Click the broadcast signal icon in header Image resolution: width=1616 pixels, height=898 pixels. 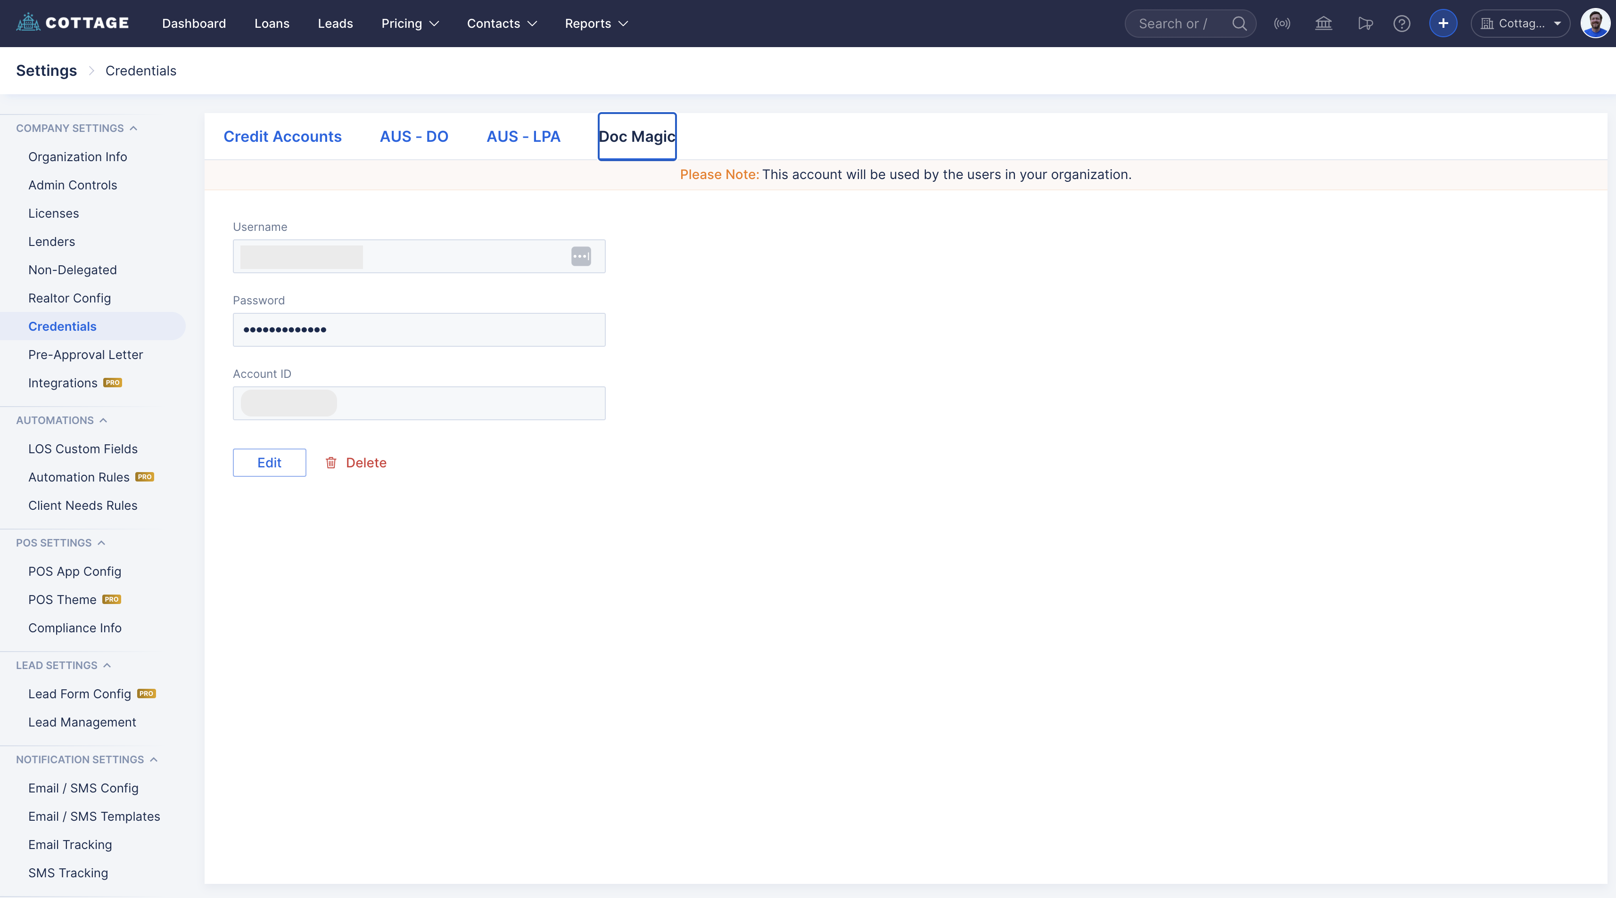[x=1282, y=24]
